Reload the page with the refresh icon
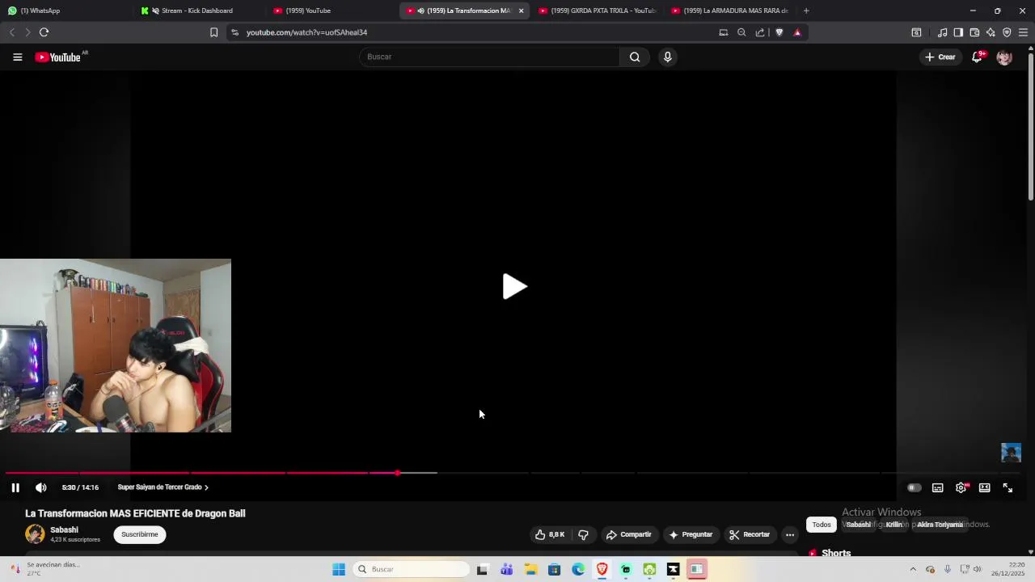1035x582 pixels. [44, 32]
